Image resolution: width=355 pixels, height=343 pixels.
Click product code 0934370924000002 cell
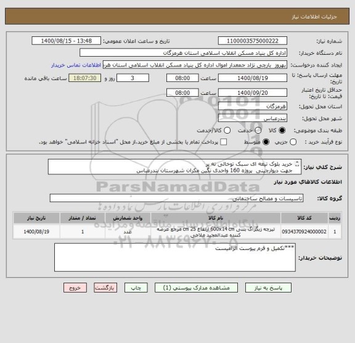(304, 232)
